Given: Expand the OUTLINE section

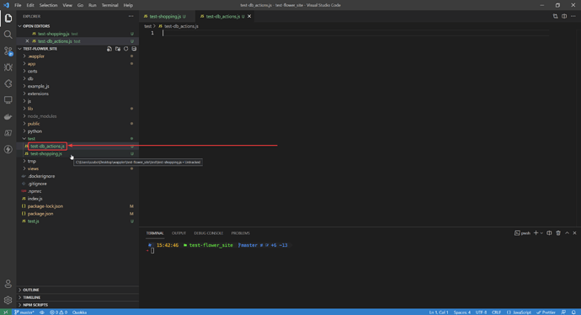Looking at the screenshot, I should [x=31, y=290].
